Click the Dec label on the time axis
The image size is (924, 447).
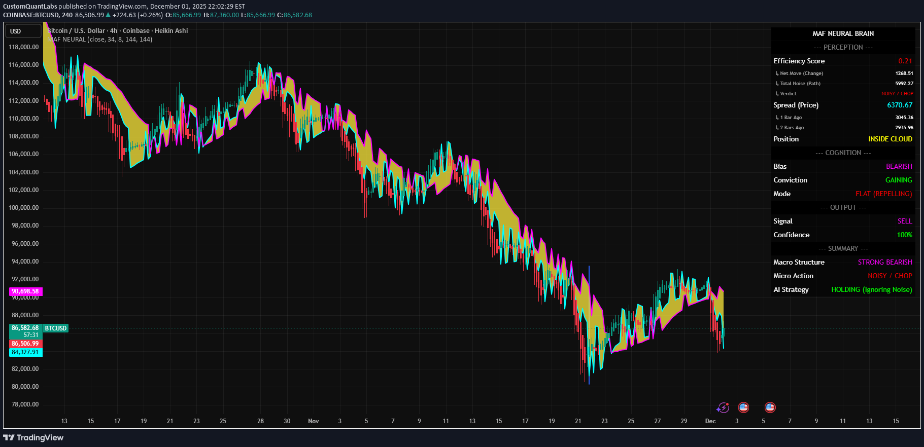(x=710, y=421)
